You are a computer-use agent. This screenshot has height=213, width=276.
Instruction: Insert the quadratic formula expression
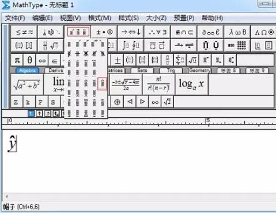point(126,84)
